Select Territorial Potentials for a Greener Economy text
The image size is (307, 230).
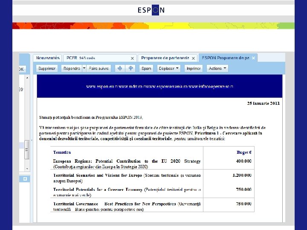tap(127, 192)
